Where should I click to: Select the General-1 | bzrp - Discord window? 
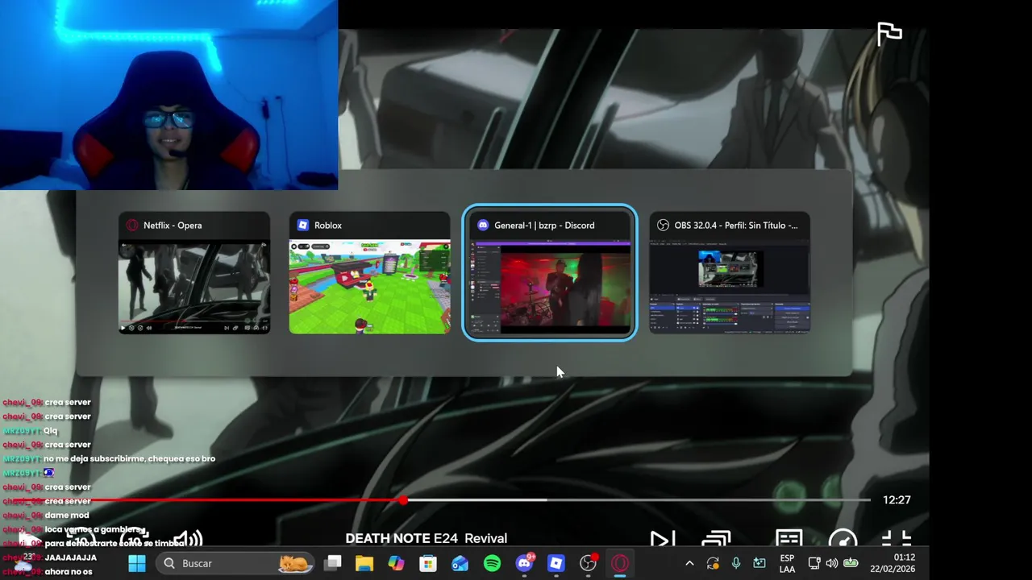pyautogui.click(x=550, y=273)
